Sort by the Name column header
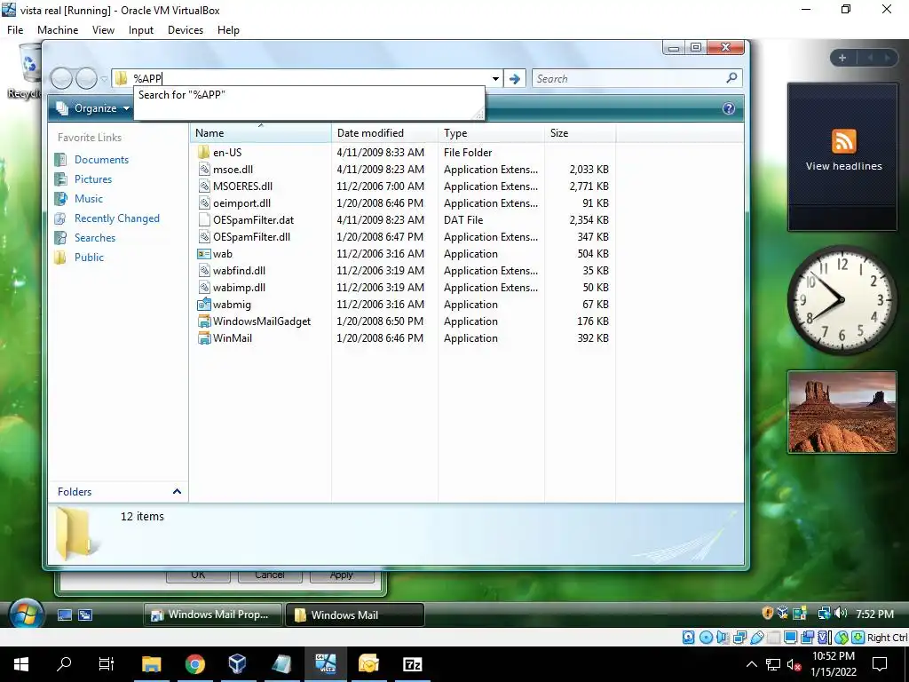The height and width of the screenshot is (682, 909). pyautogui.click(x=260, y=133)
